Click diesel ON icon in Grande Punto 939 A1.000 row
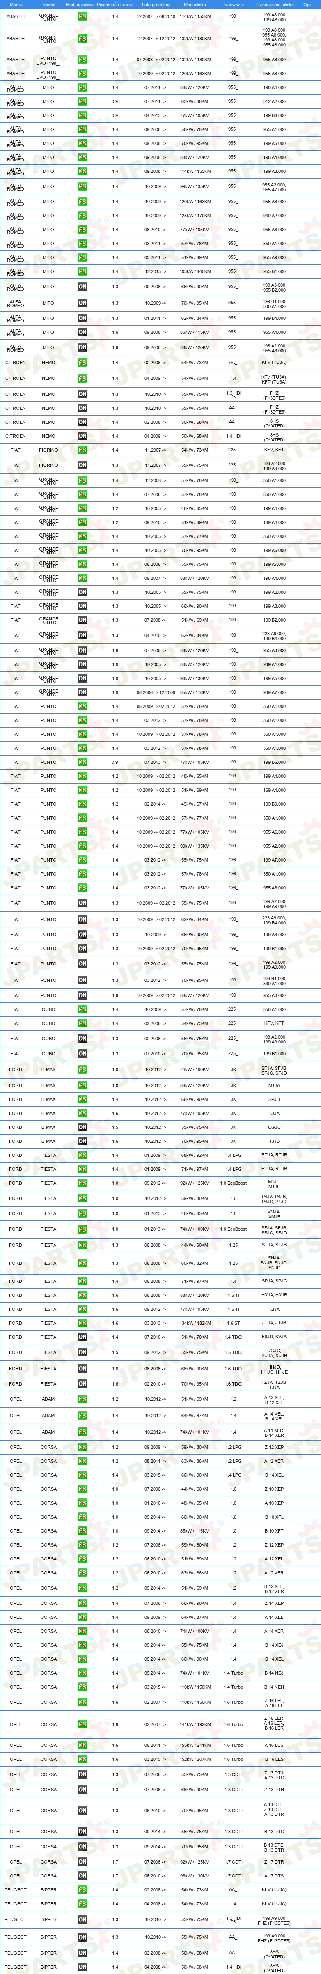Screen dimensions: 321x1974 pos(82,664)
